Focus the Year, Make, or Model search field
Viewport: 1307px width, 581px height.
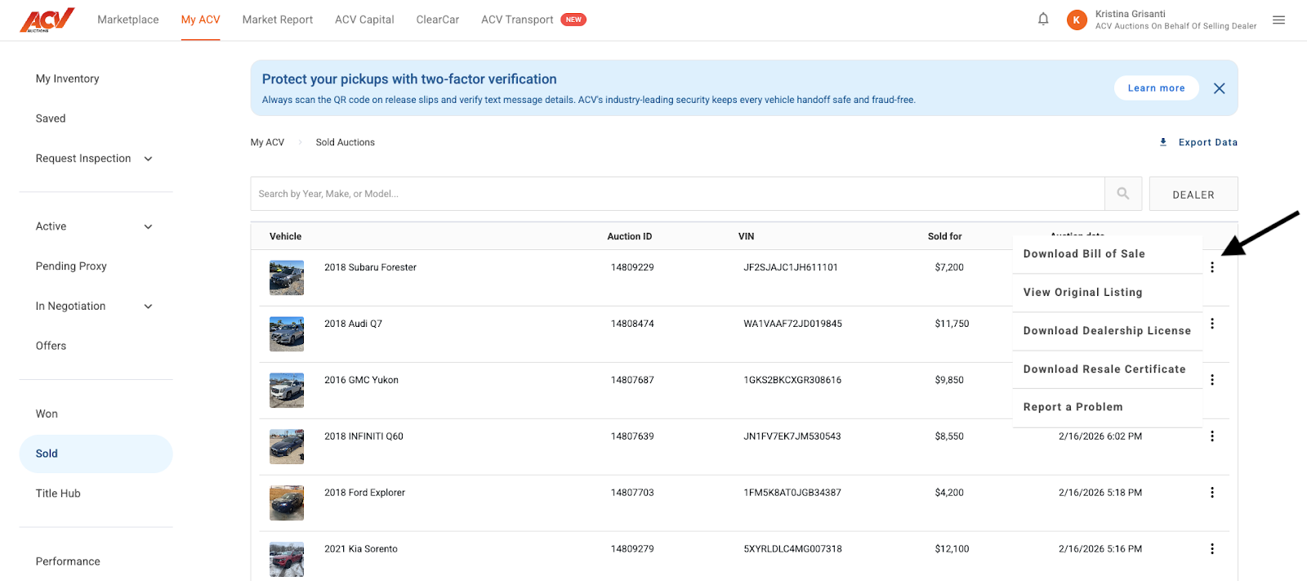[677, 194]
